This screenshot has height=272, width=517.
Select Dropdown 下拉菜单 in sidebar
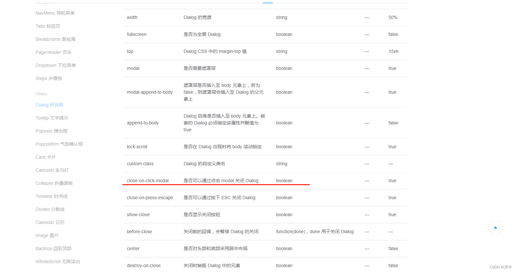(x=56, y=65)
